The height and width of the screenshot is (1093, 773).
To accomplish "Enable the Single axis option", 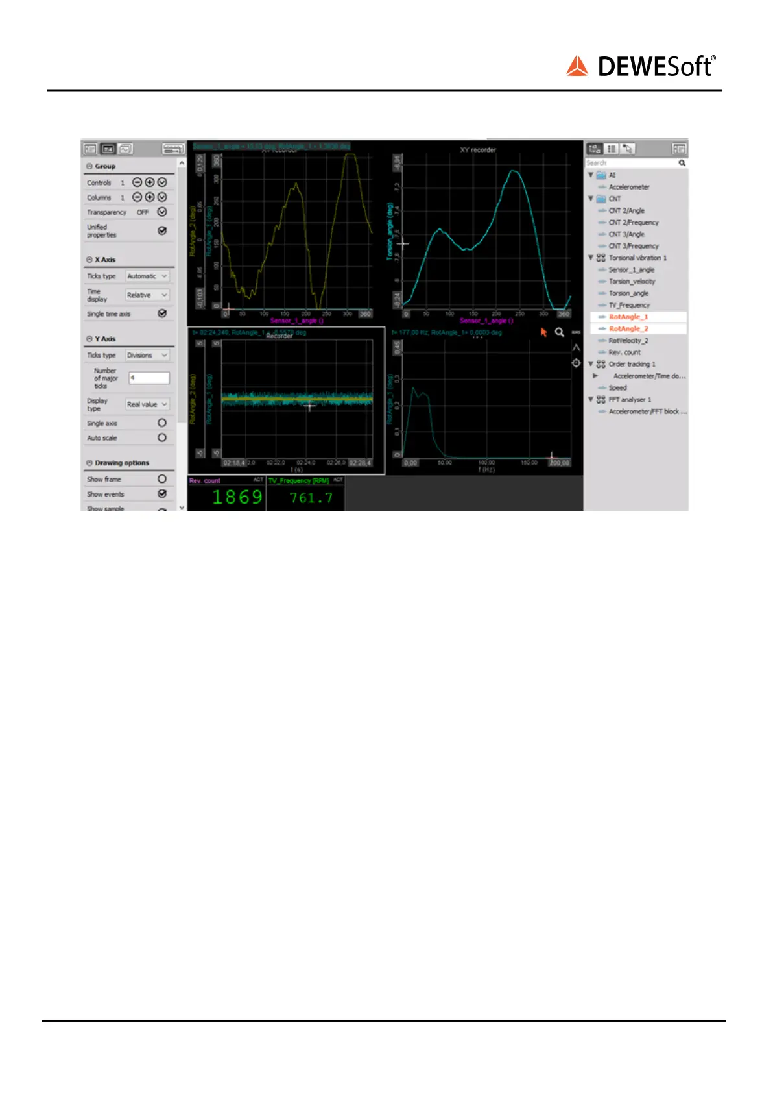I will coord(162,423).
